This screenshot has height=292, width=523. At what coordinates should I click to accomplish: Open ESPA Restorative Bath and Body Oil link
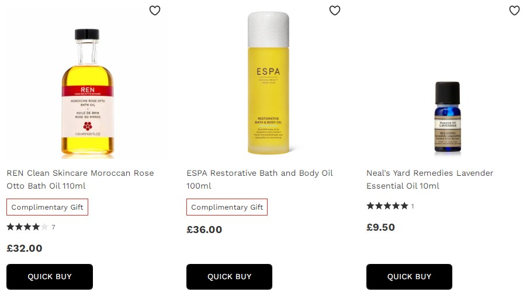click(259, 179)
